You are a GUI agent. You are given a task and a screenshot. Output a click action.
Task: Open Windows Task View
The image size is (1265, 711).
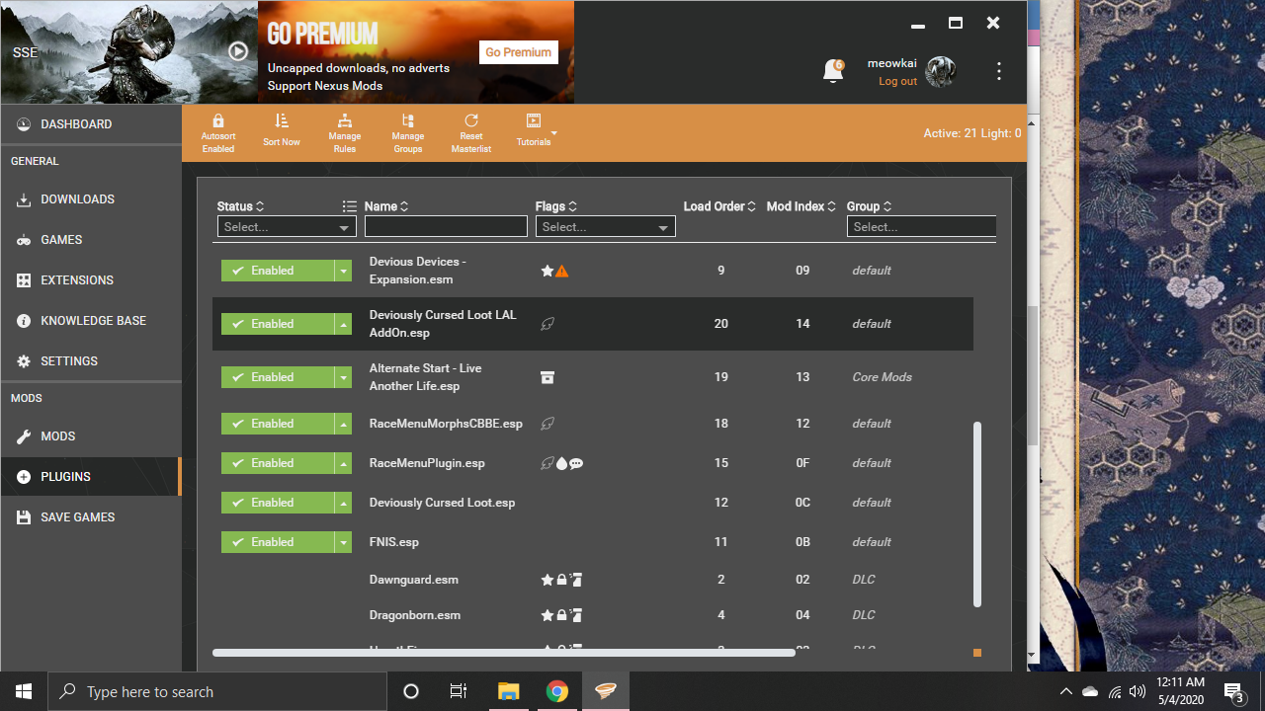click(459, 691)
